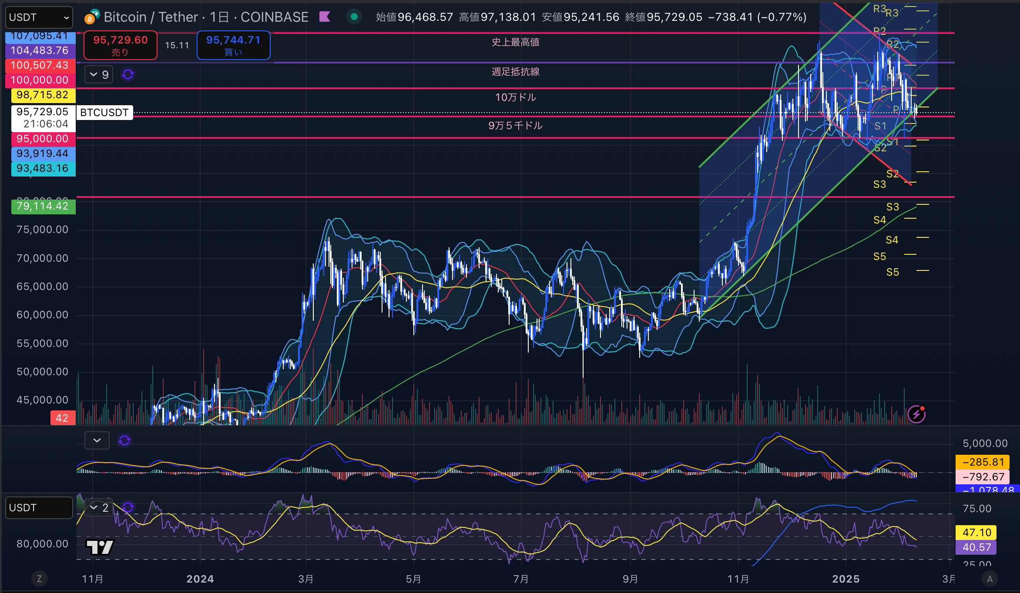Screen dimensions: 1020x593
Task: Click the 100,507.43 red price label
Action: (40, 65)
